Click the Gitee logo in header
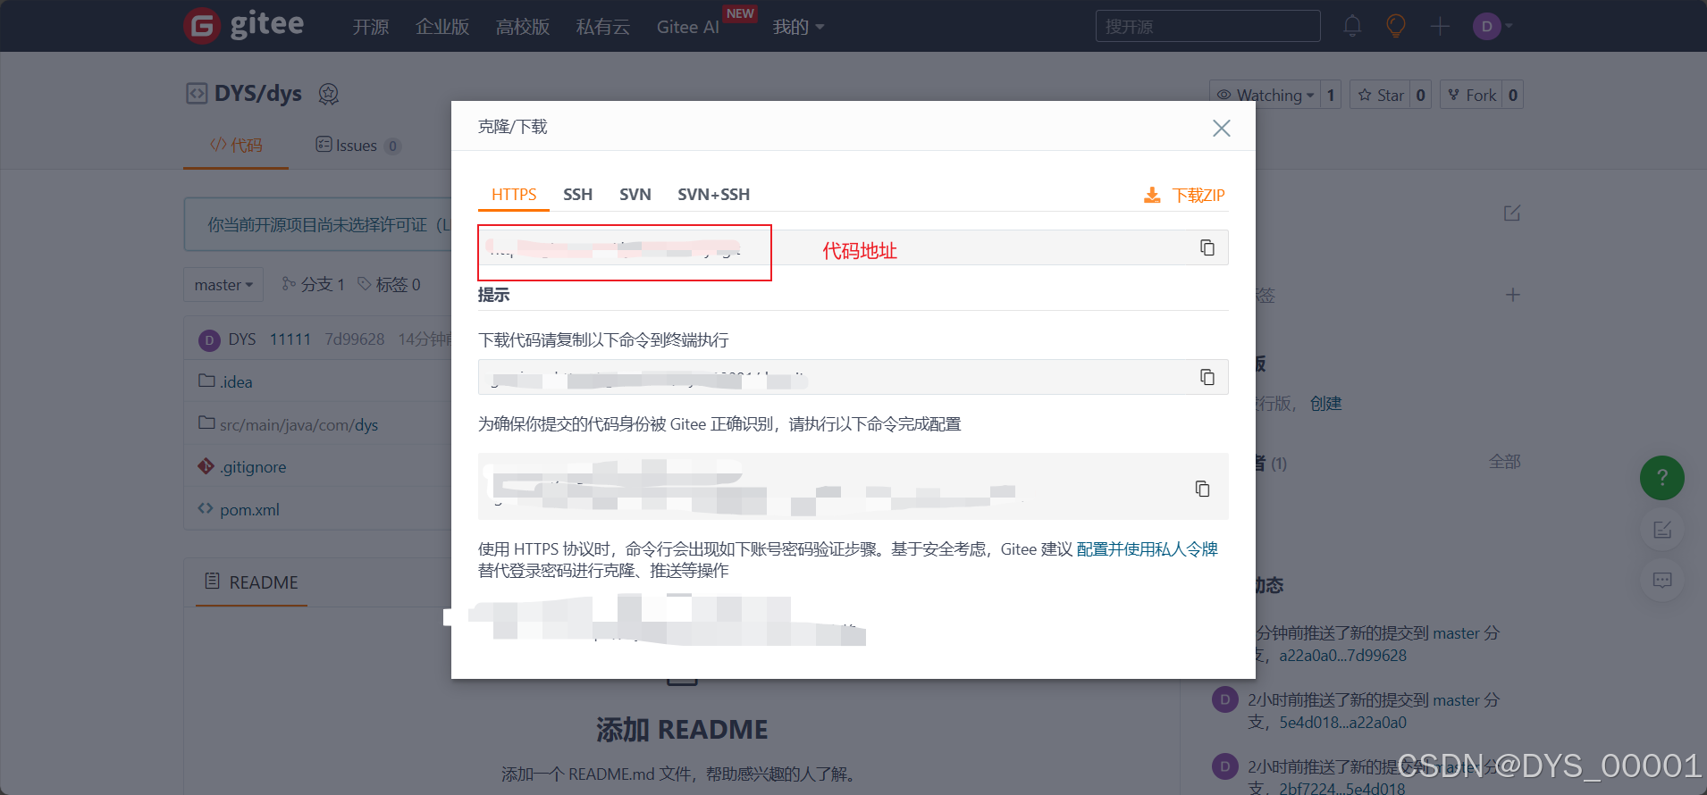1707x795 pixels. pyautogui.click(x=244, y=25)
